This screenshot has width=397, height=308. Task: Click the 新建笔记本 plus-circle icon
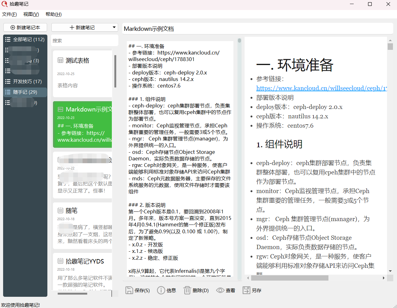tap(13, 27)
